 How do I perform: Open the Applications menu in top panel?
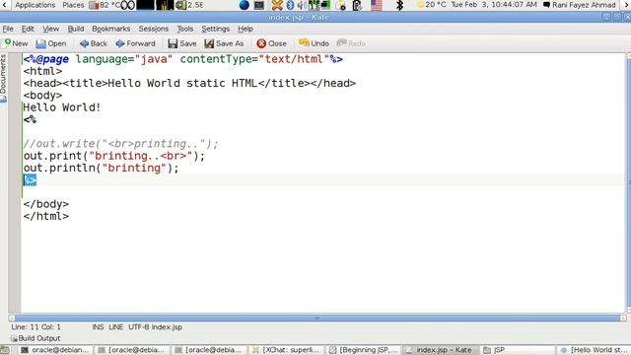35,5
